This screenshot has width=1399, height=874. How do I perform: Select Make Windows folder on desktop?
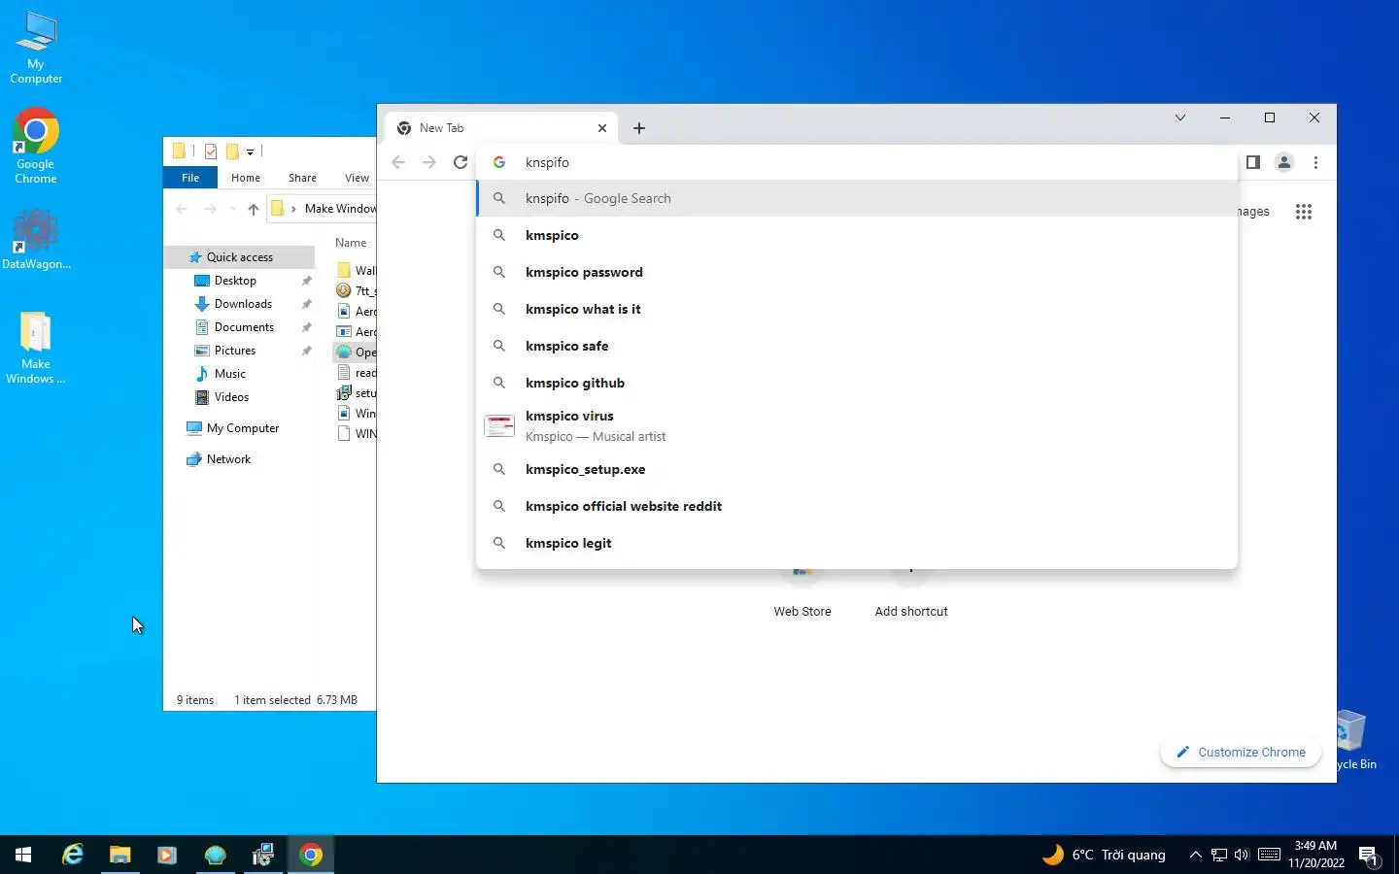[36, 348]
